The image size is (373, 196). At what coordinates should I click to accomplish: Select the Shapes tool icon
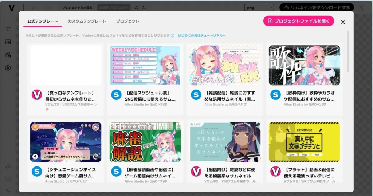coord(8,55)
